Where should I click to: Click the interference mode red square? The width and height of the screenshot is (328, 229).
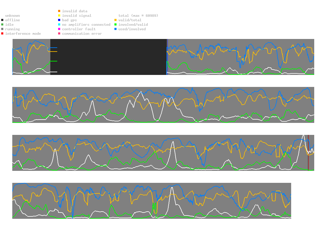pyautogui.click(x=2, y=34)
